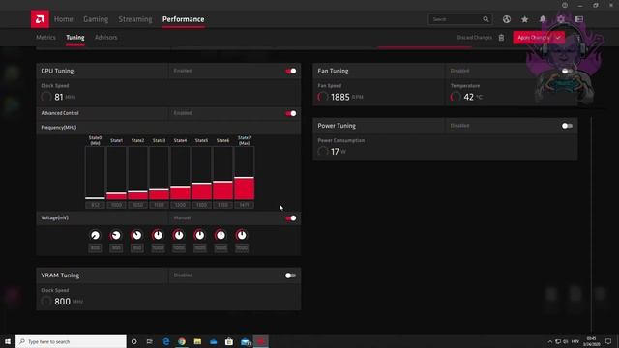Screen dimensions: 619x348
Task: Click the State3 voltage knob
Action: pyautogui.click(x=158, y=235)
